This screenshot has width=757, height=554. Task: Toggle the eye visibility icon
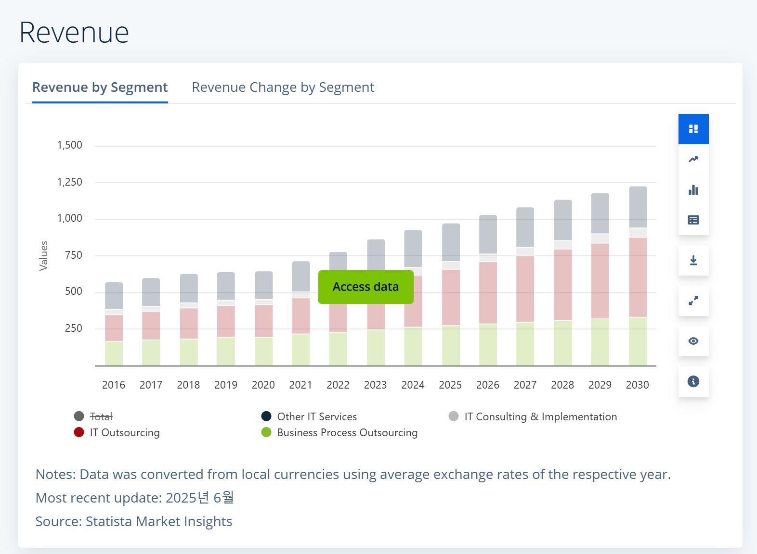693,341
